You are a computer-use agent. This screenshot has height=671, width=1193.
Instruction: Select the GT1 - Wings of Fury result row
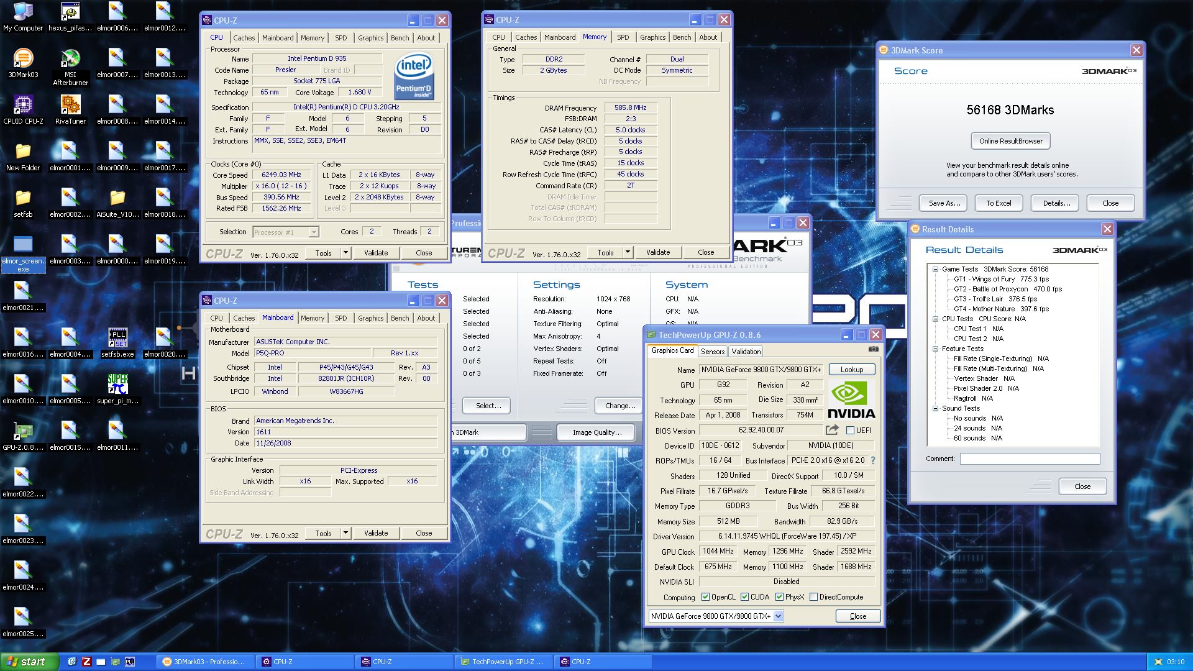pos(1001,279)
